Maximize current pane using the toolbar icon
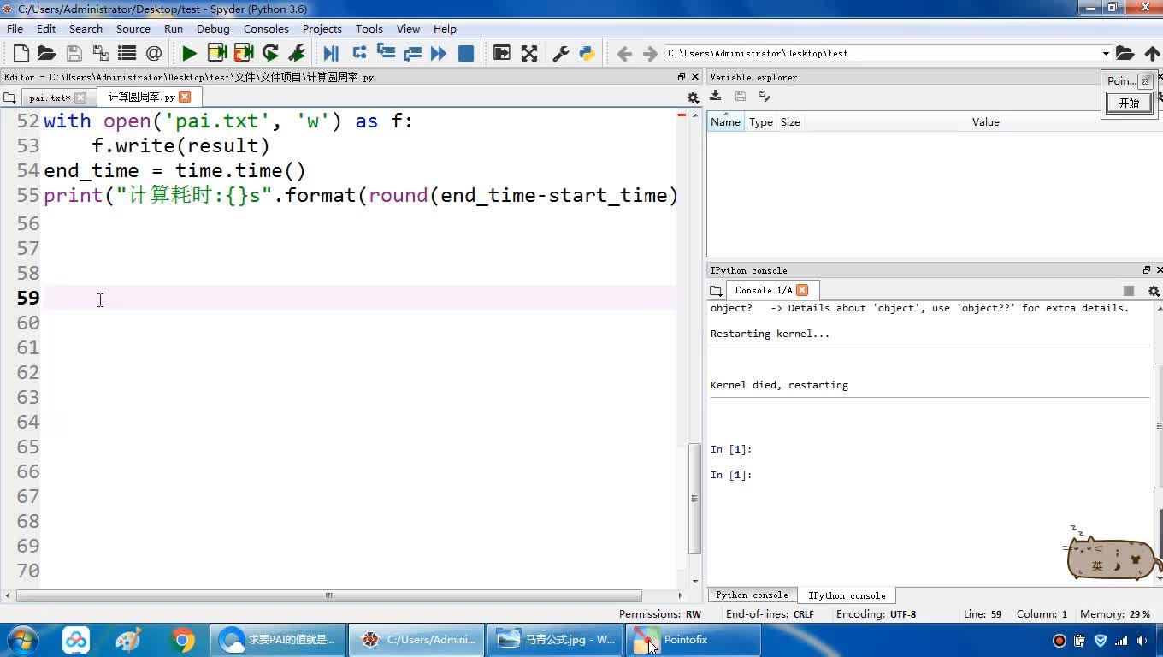This screenshot has width=1163, height=657. pyautogui.click(x=502, y=54)
